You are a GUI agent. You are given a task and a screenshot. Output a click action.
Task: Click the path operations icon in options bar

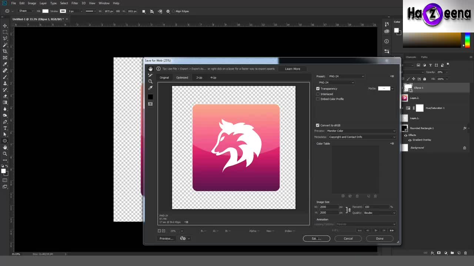point(144,11)
